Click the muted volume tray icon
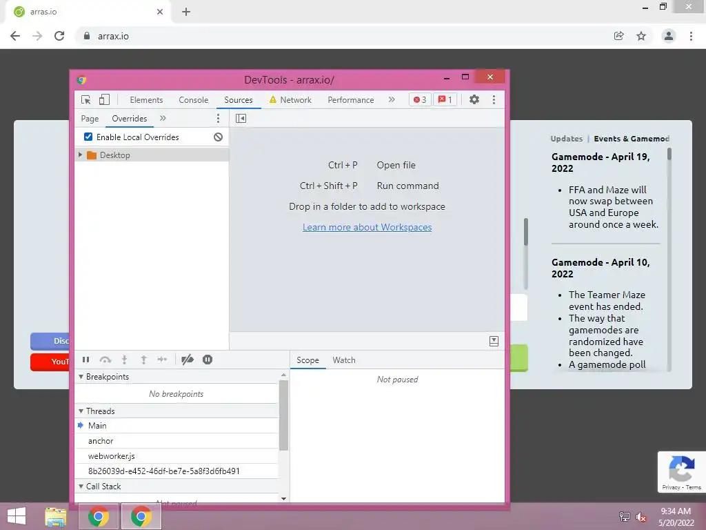The image size is (706, 530). click(x=641, y=516)
